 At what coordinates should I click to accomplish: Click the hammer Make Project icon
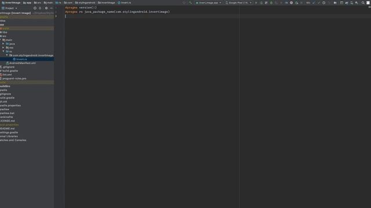(191, 3)
